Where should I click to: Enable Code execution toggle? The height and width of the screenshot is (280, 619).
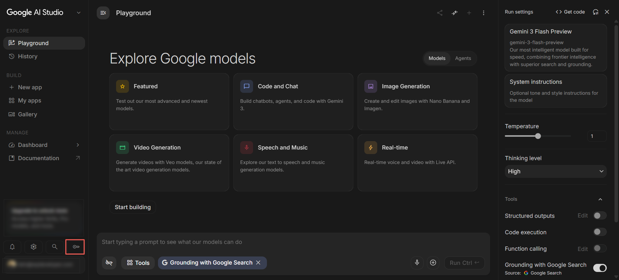click(600, 232)
